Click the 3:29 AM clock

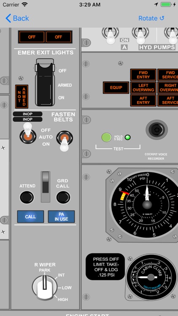[89, 5]
